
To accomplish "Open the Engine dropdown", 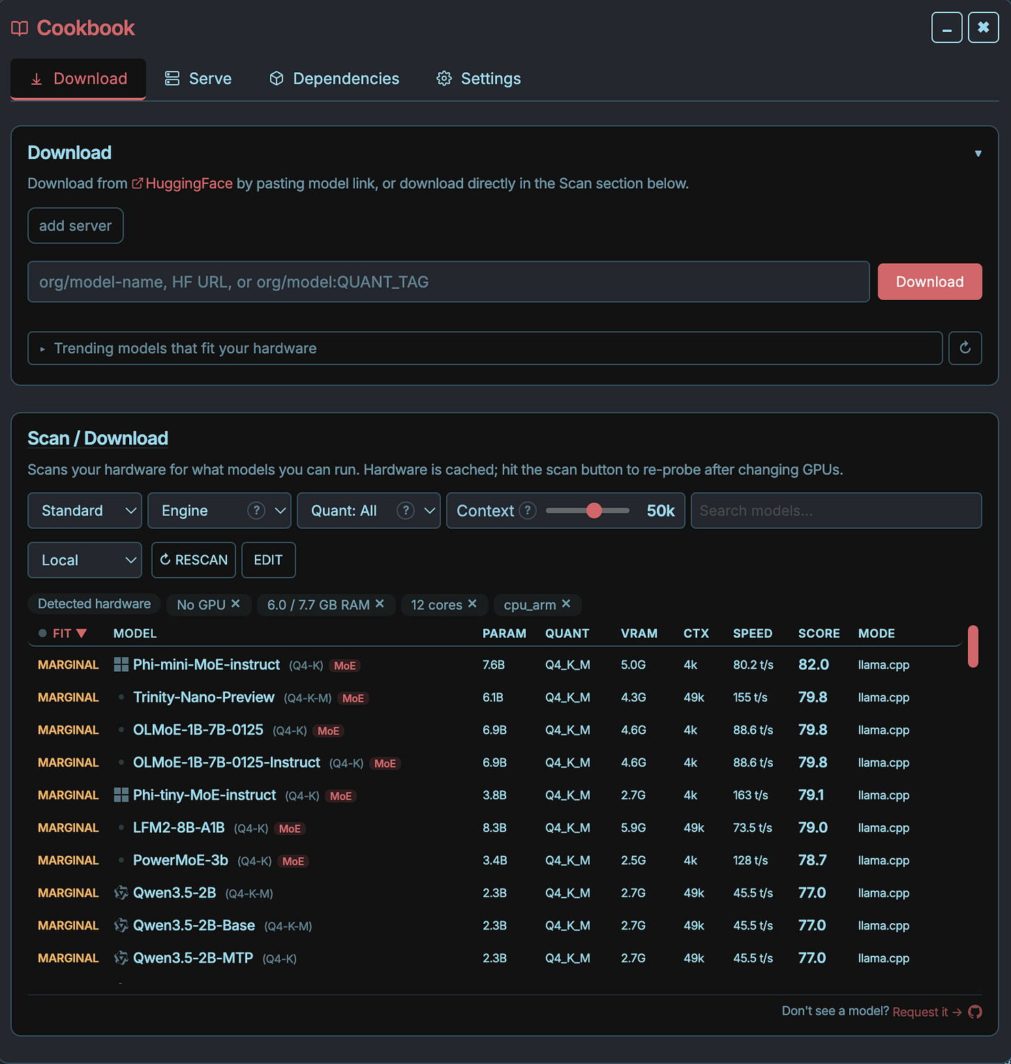I will click(219, 511).
